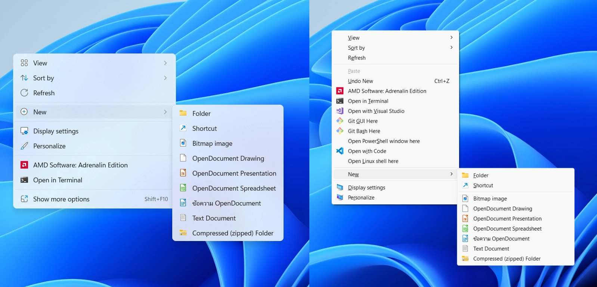Screen dimensions: 597x287
Task: Select OpenDocument Spreadsheet in classic submenu
Action: [516, 229]
